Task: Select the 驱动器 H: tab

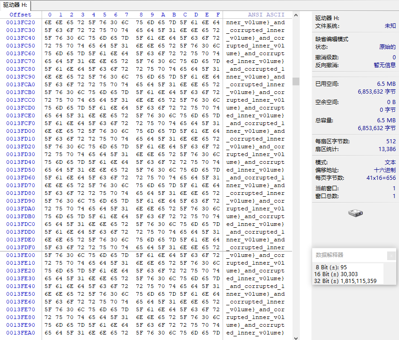Action: [15, 5]
